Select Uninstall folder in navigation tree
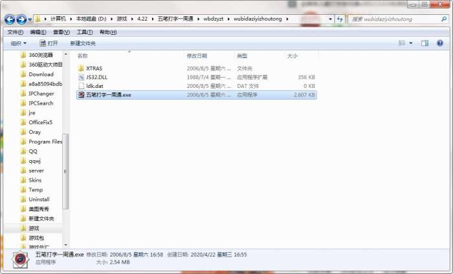453x274 pixels. [39, 199]
